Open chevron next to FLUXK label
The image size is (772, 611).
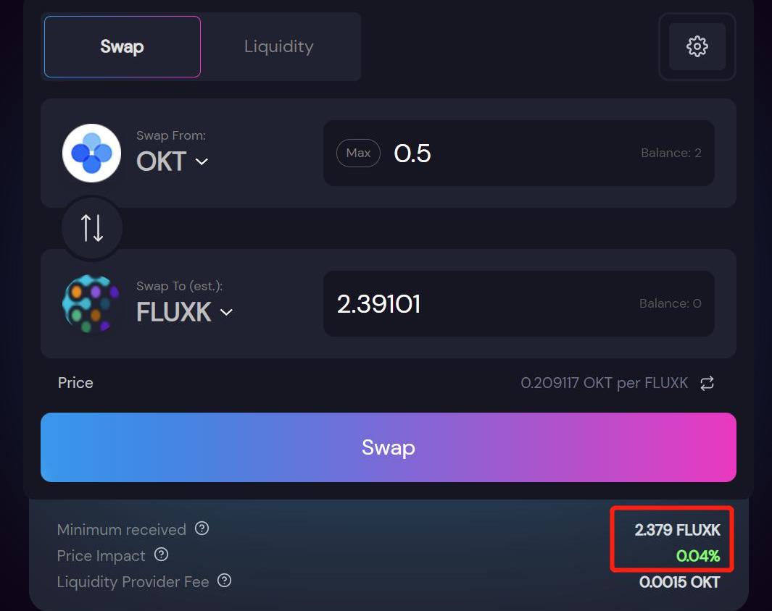[x=226, y=312]
